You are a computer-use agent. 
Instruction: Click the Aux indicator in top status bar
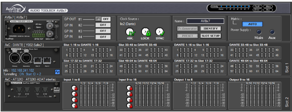pos(268,10)
